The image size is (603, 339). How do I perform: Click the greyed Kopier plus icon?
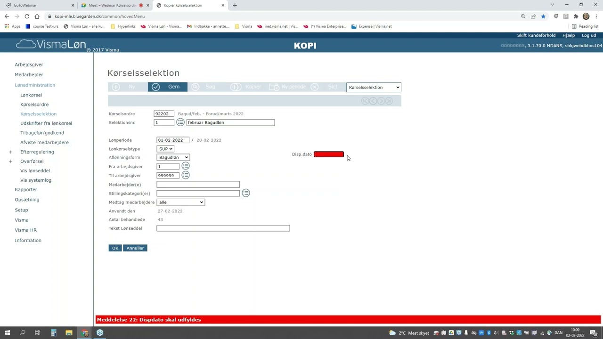pyautogui.click(x=236, y=87)
